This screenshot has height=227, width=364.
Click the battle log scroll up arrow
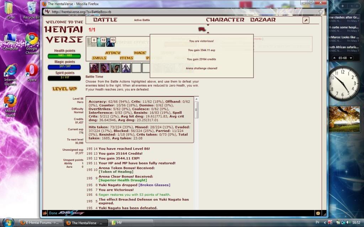[x=196, y=99]
